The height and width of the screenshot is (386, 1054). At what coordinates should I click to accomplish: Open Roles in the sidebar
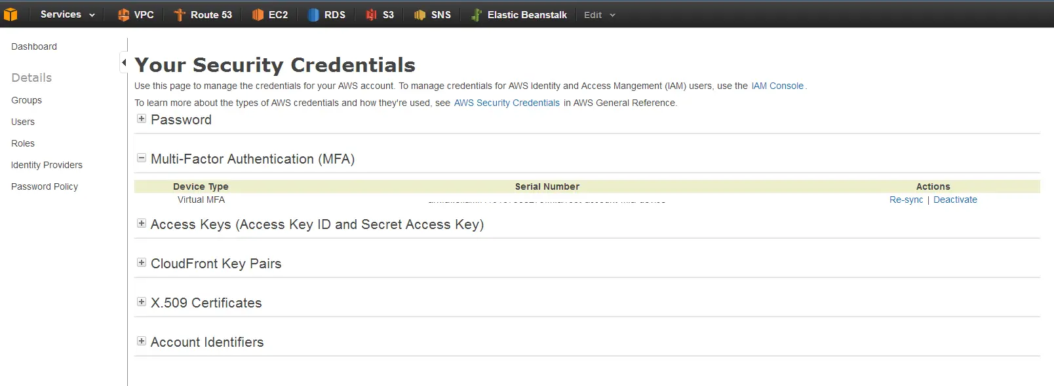(23, 143)
